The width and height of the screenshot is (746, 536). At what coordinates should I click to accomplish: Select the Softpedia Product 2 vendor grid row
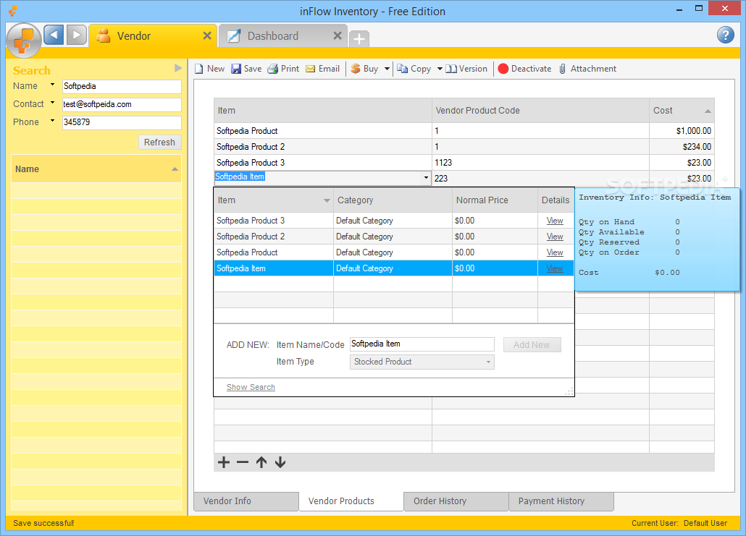464,147
